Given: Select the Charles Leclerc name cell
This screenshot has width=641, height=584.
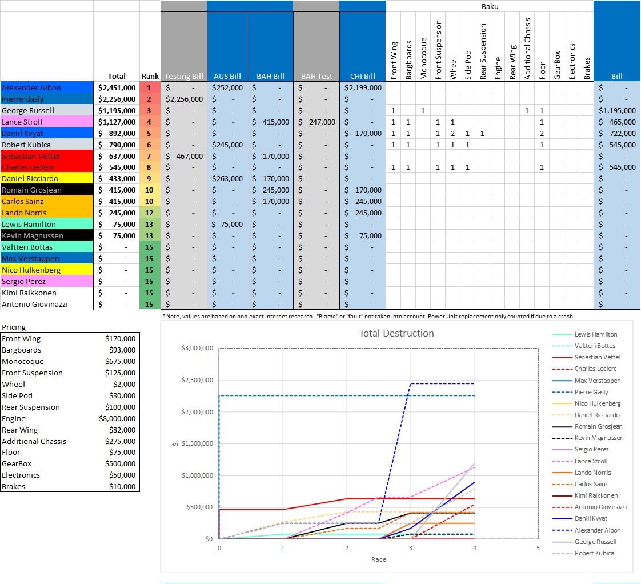Looking at the screenshot, I should coord(47,167).
